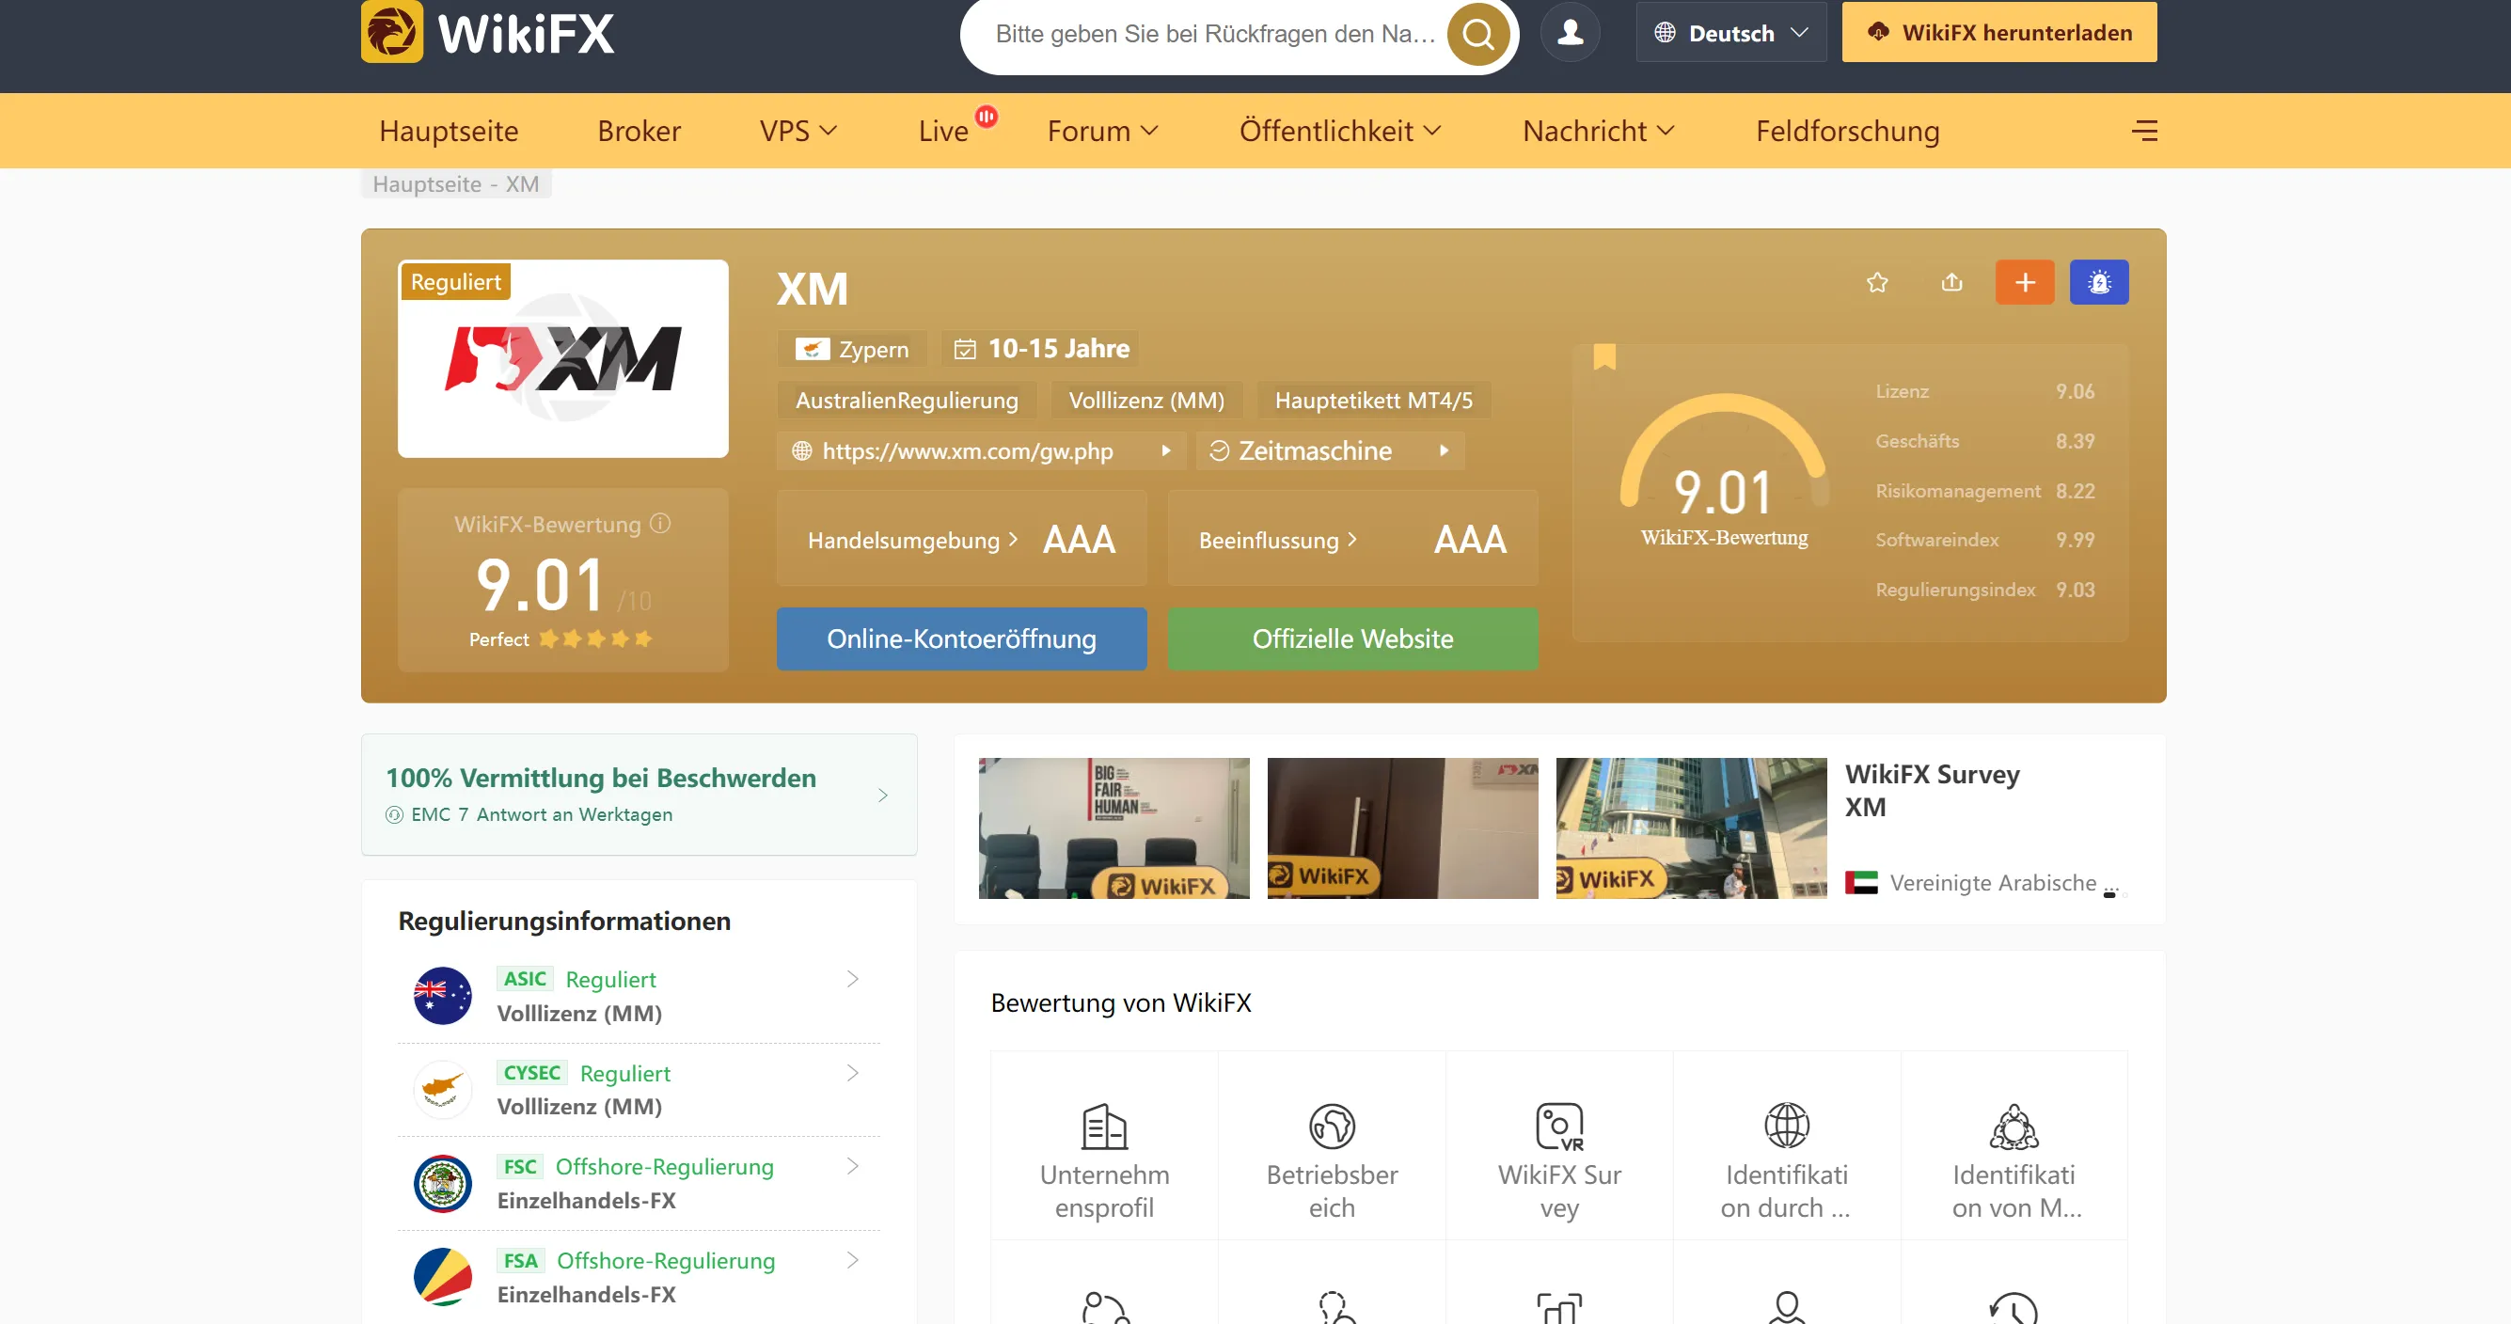
Task: Click the search magnifier button
Action: [1477, 34]
